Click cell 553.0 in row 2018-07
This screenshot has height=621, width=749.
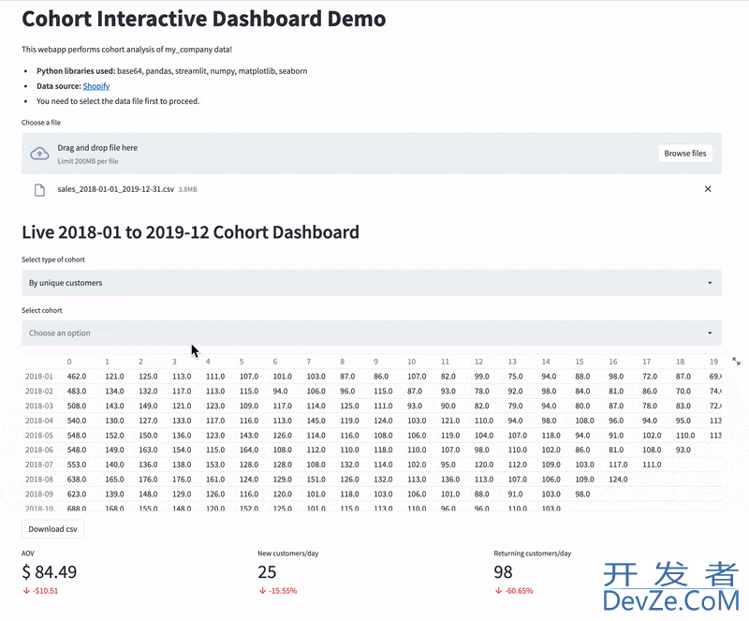pos(77,465)
